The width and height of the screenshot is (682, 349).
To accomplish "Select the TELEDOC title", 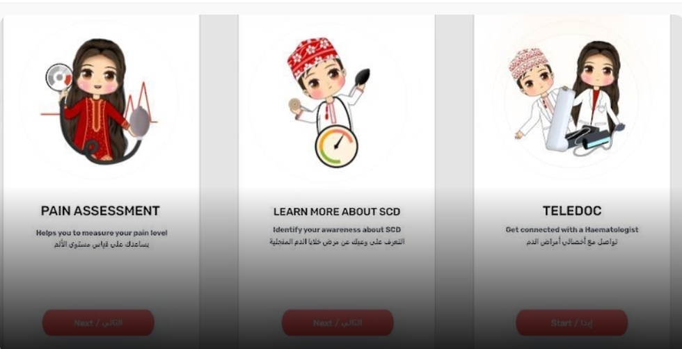I will pyautogui.click(x=572, y=211).
